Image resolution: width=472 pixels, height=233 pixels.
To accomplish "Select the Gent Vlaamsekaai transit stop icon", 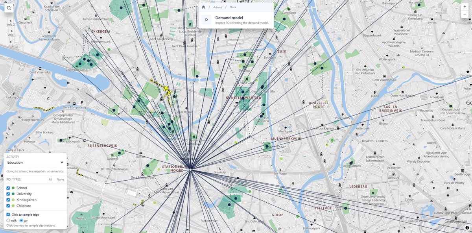I will [x=384, y=76].
